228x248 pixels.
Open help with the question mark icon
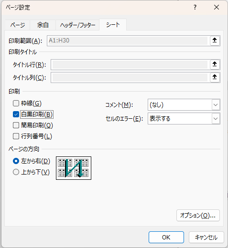195,7
